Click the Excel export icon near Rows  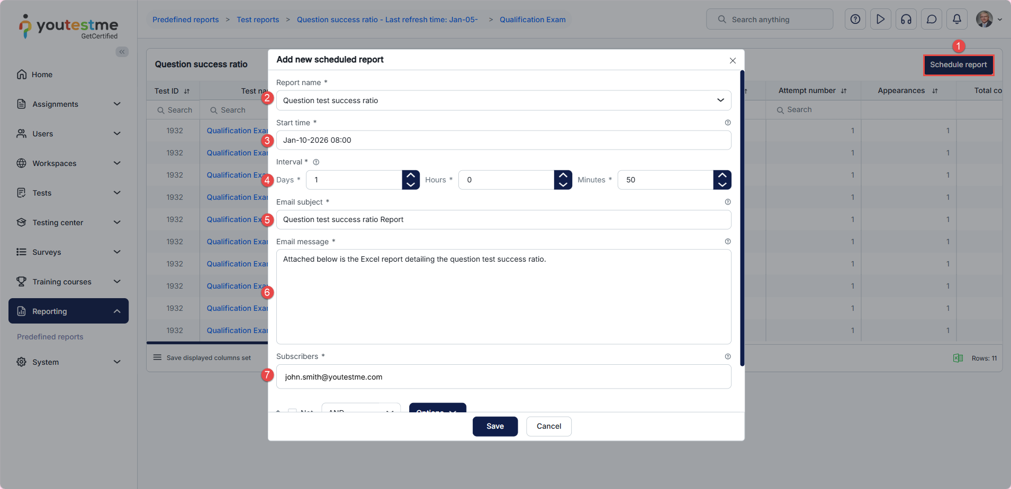point(958,358)
